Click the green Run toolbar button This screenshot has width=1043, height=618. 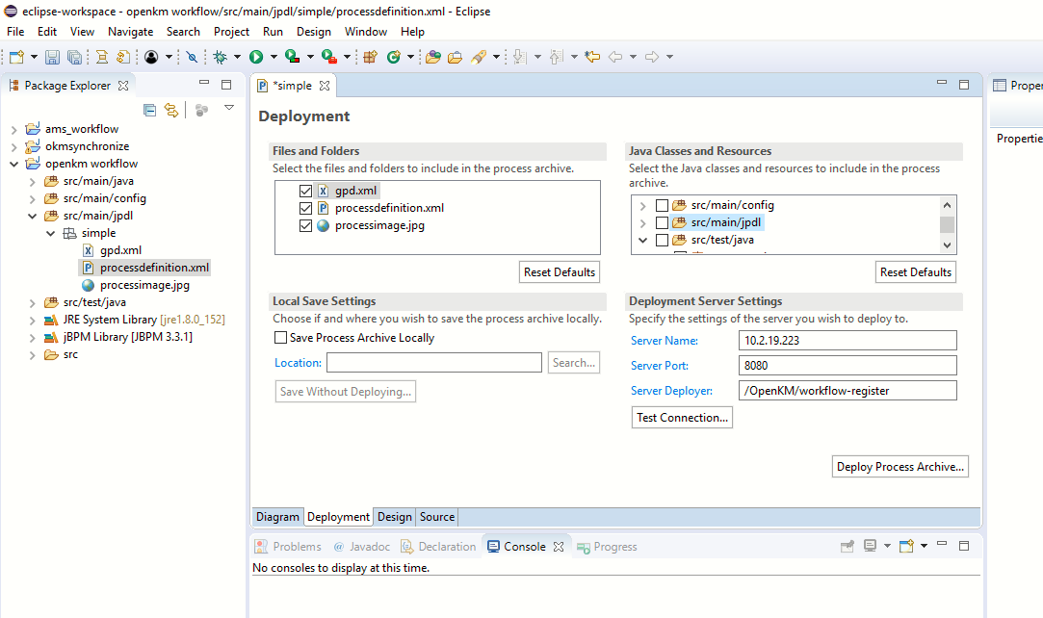click(x=256, y=58)
